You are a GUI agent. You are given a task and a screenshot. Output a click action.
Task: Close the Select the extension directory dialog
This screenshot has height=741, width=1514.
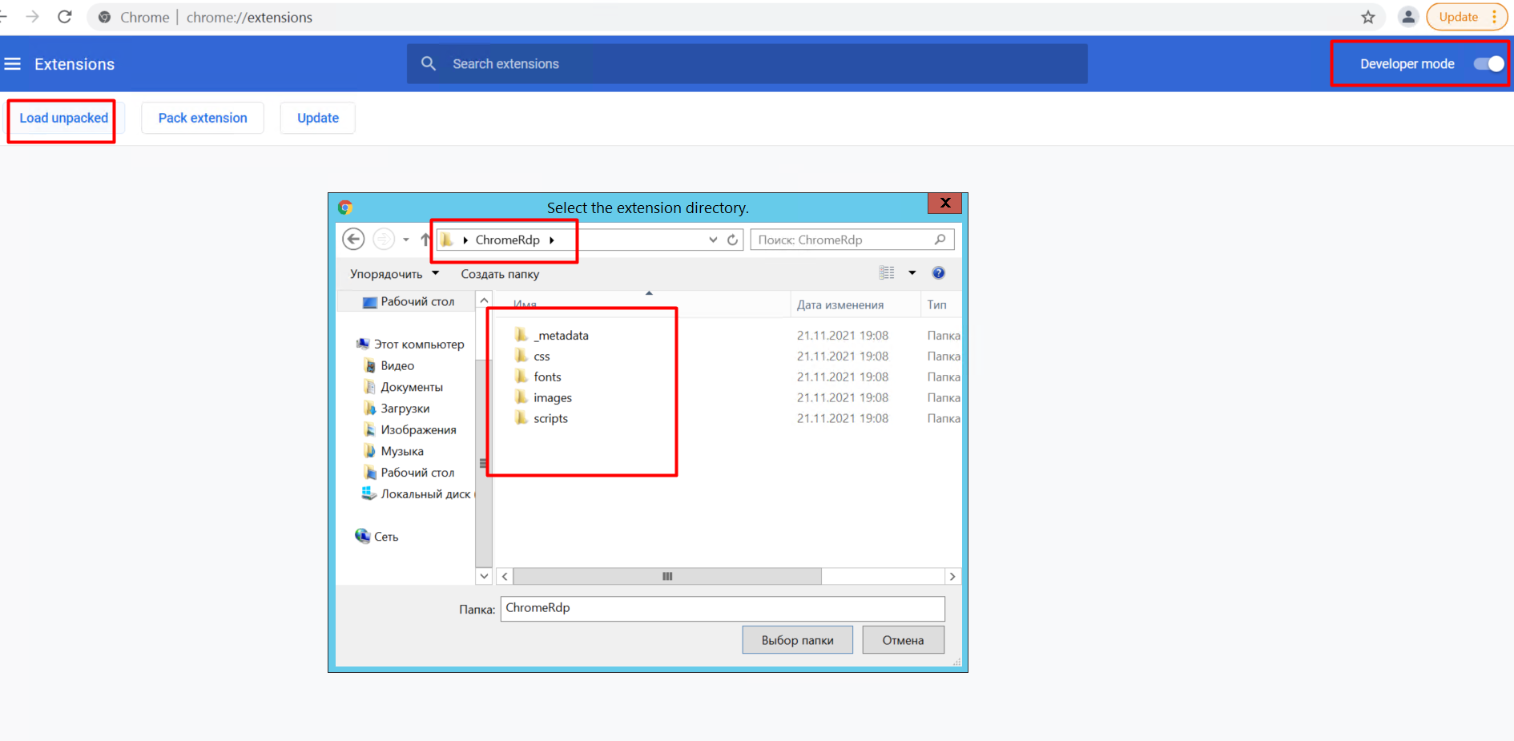pyautogui.click(x=945, y=203)
